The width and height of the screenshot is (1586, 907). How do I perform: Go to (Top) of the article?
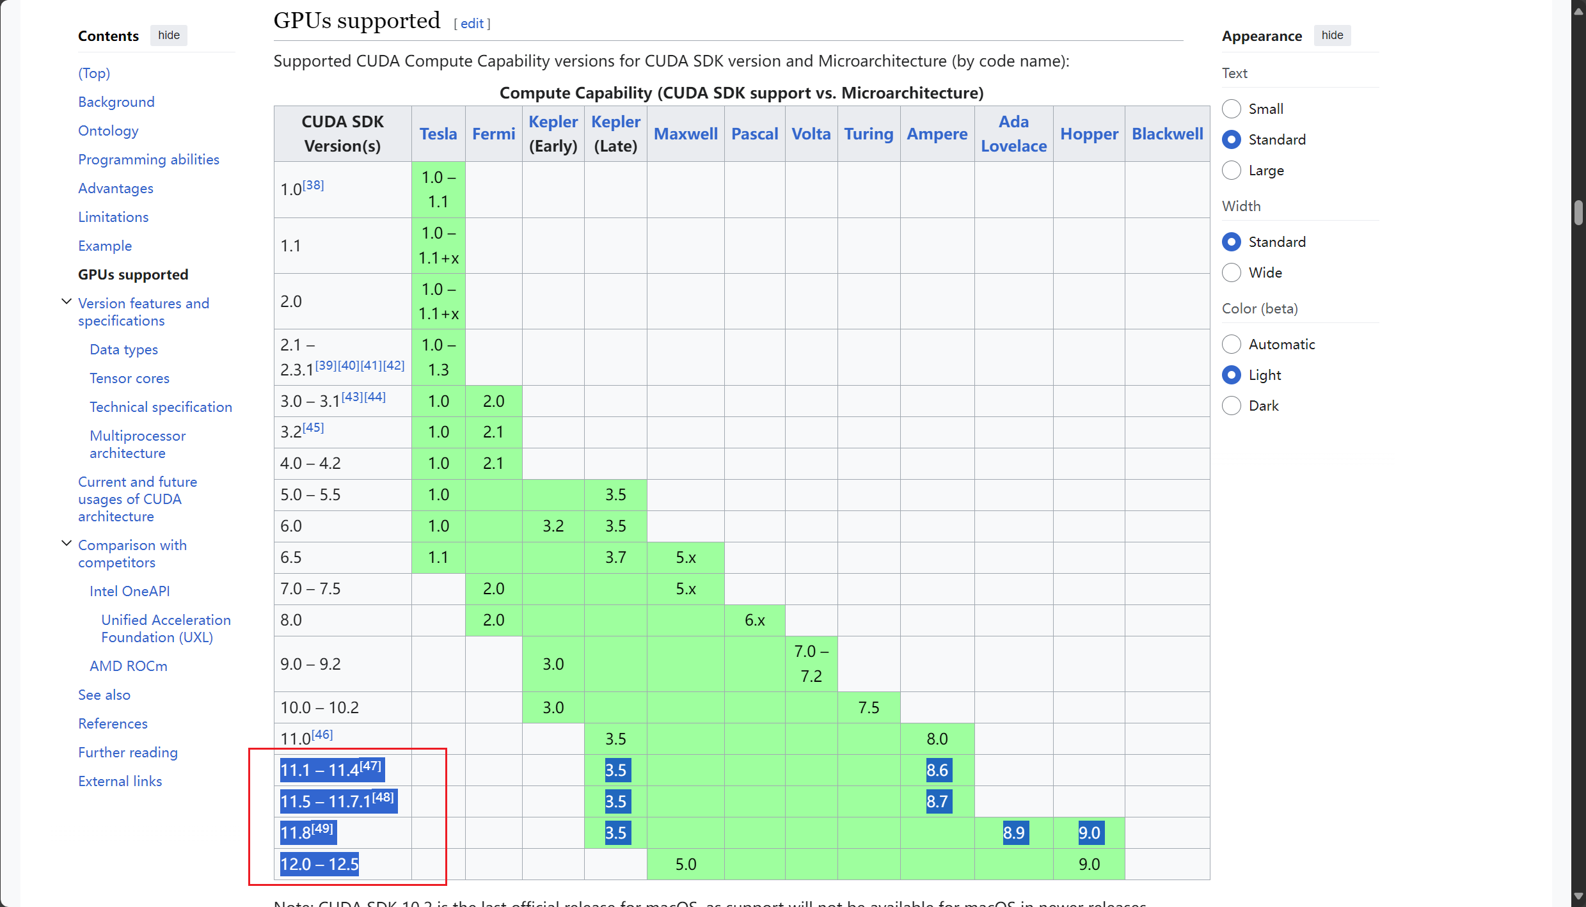(x=94, y=73)
